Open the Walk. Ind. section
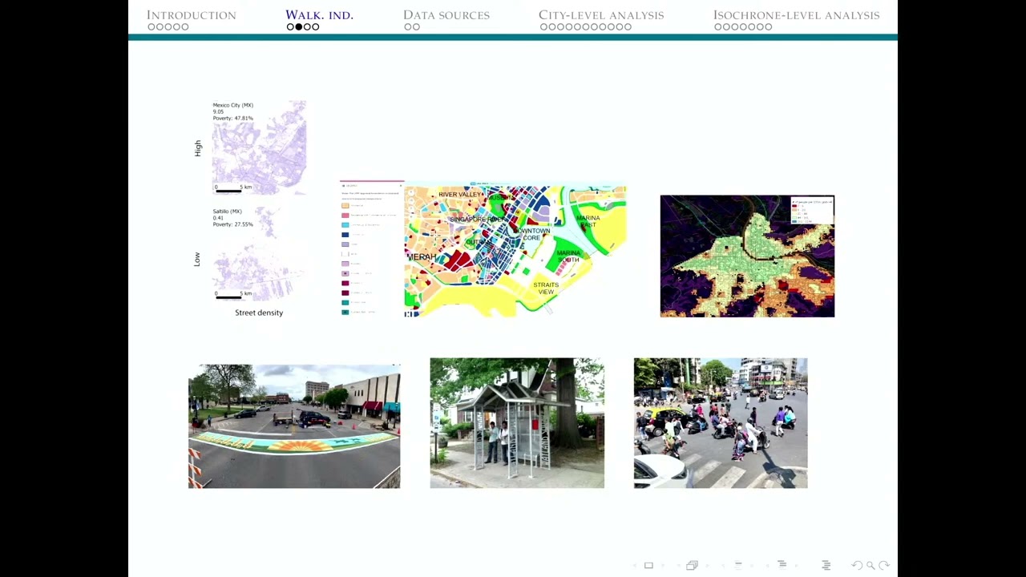1026x577 pixels. pos(319,15)
